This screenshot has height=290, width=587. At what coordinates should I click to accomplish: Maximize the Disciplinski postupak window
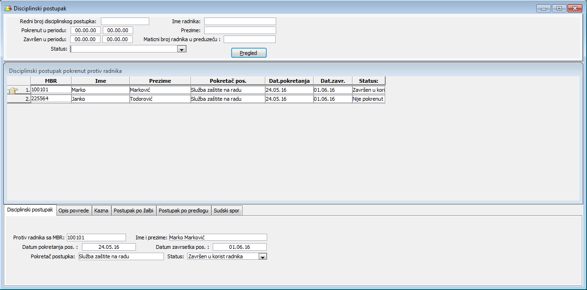tap(559, 9)
